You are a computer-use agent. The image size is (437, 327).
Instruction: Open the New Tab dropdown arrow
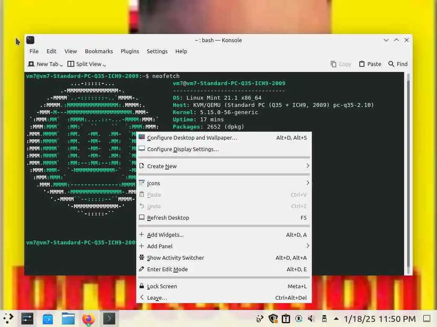point(61,65)
